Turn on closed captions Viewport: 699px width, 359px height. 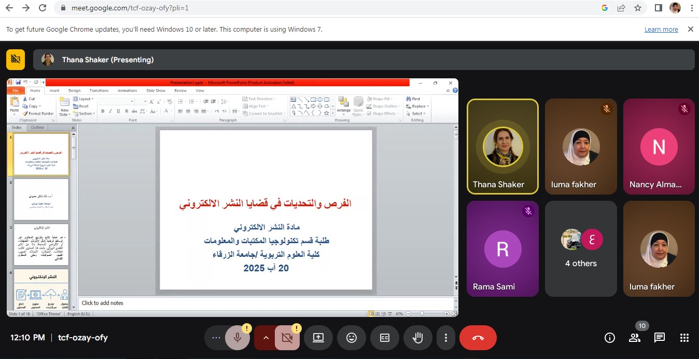tap(385, 338)
